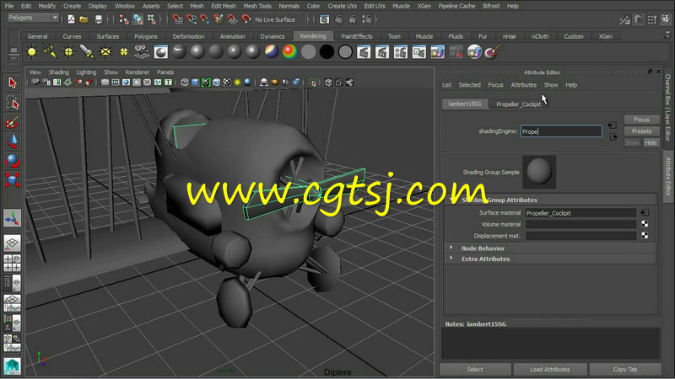Screen dimensions: 675x379
Task: Click the shadingEngine name field
Action: (x=561, y=131)
